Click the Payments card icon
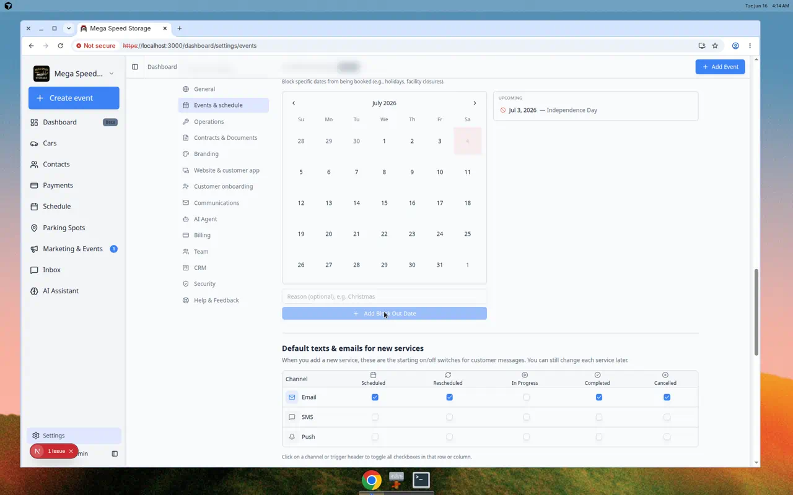This screenshot has width=793, height=495. 34,186
